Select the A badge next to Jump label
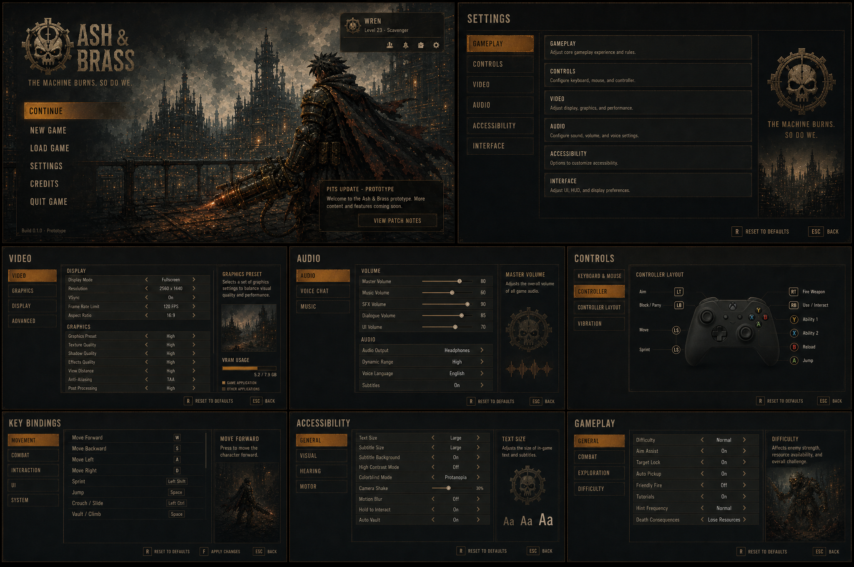854x567 pixels. (794, 361)
